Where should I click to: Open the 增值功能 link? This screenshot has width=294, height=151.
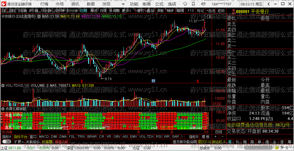[x=61, y=142]
